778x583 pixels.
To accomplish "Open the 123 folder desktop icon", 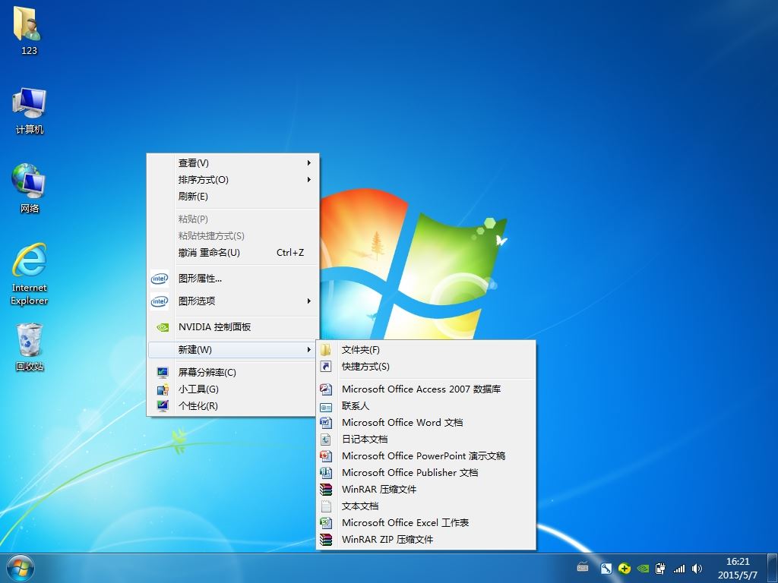I will pyautogui.click(x=28, y=30).
